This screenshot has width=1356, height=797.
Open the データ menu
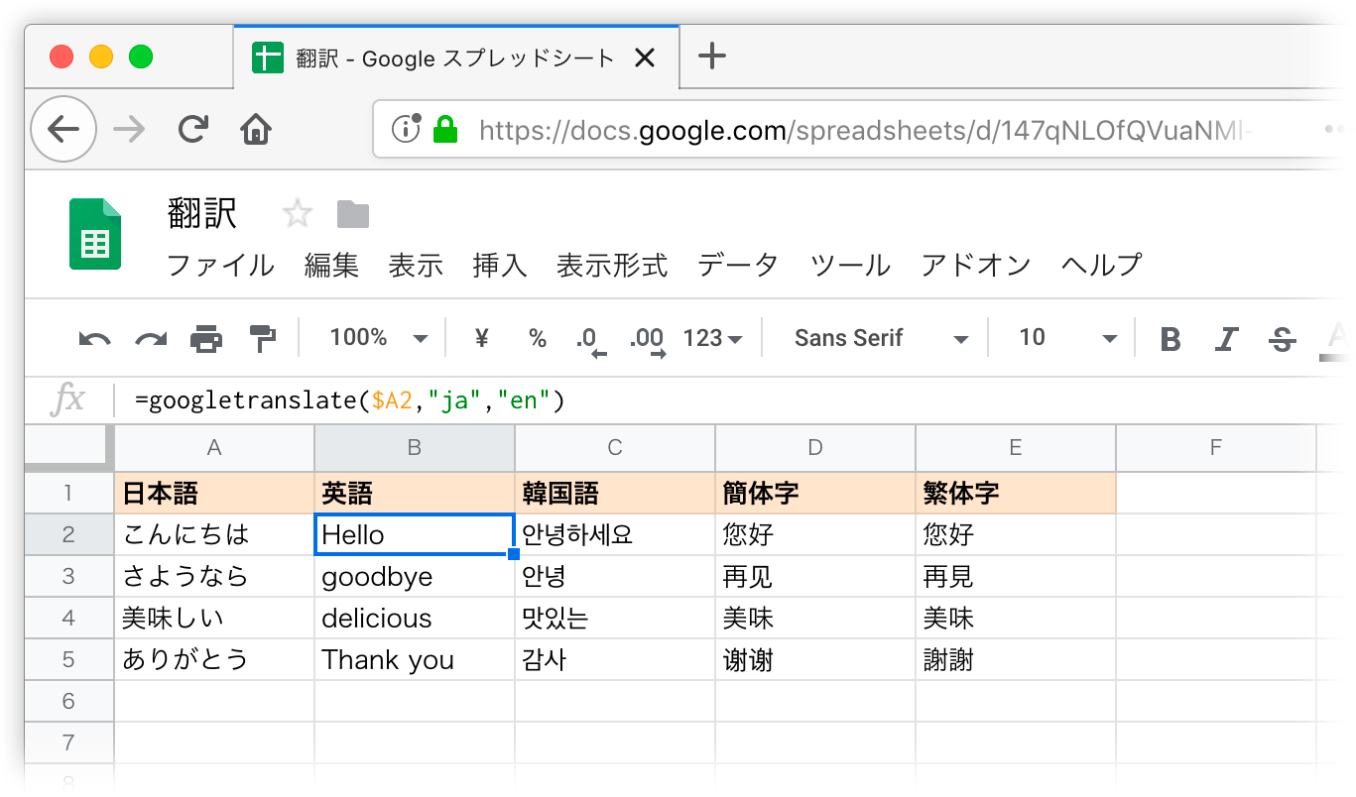[737, 265]
